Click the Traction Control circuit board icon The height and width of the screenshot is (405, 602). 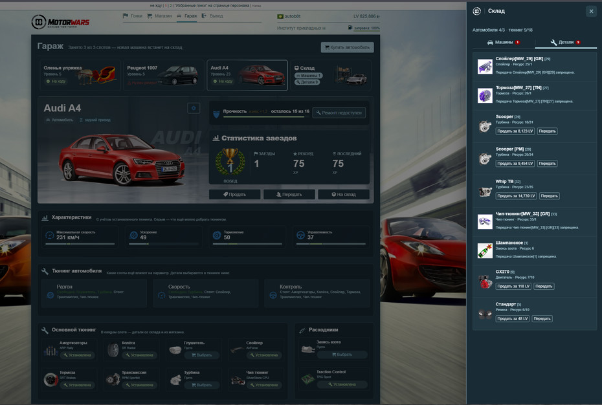tap(307, 379)
